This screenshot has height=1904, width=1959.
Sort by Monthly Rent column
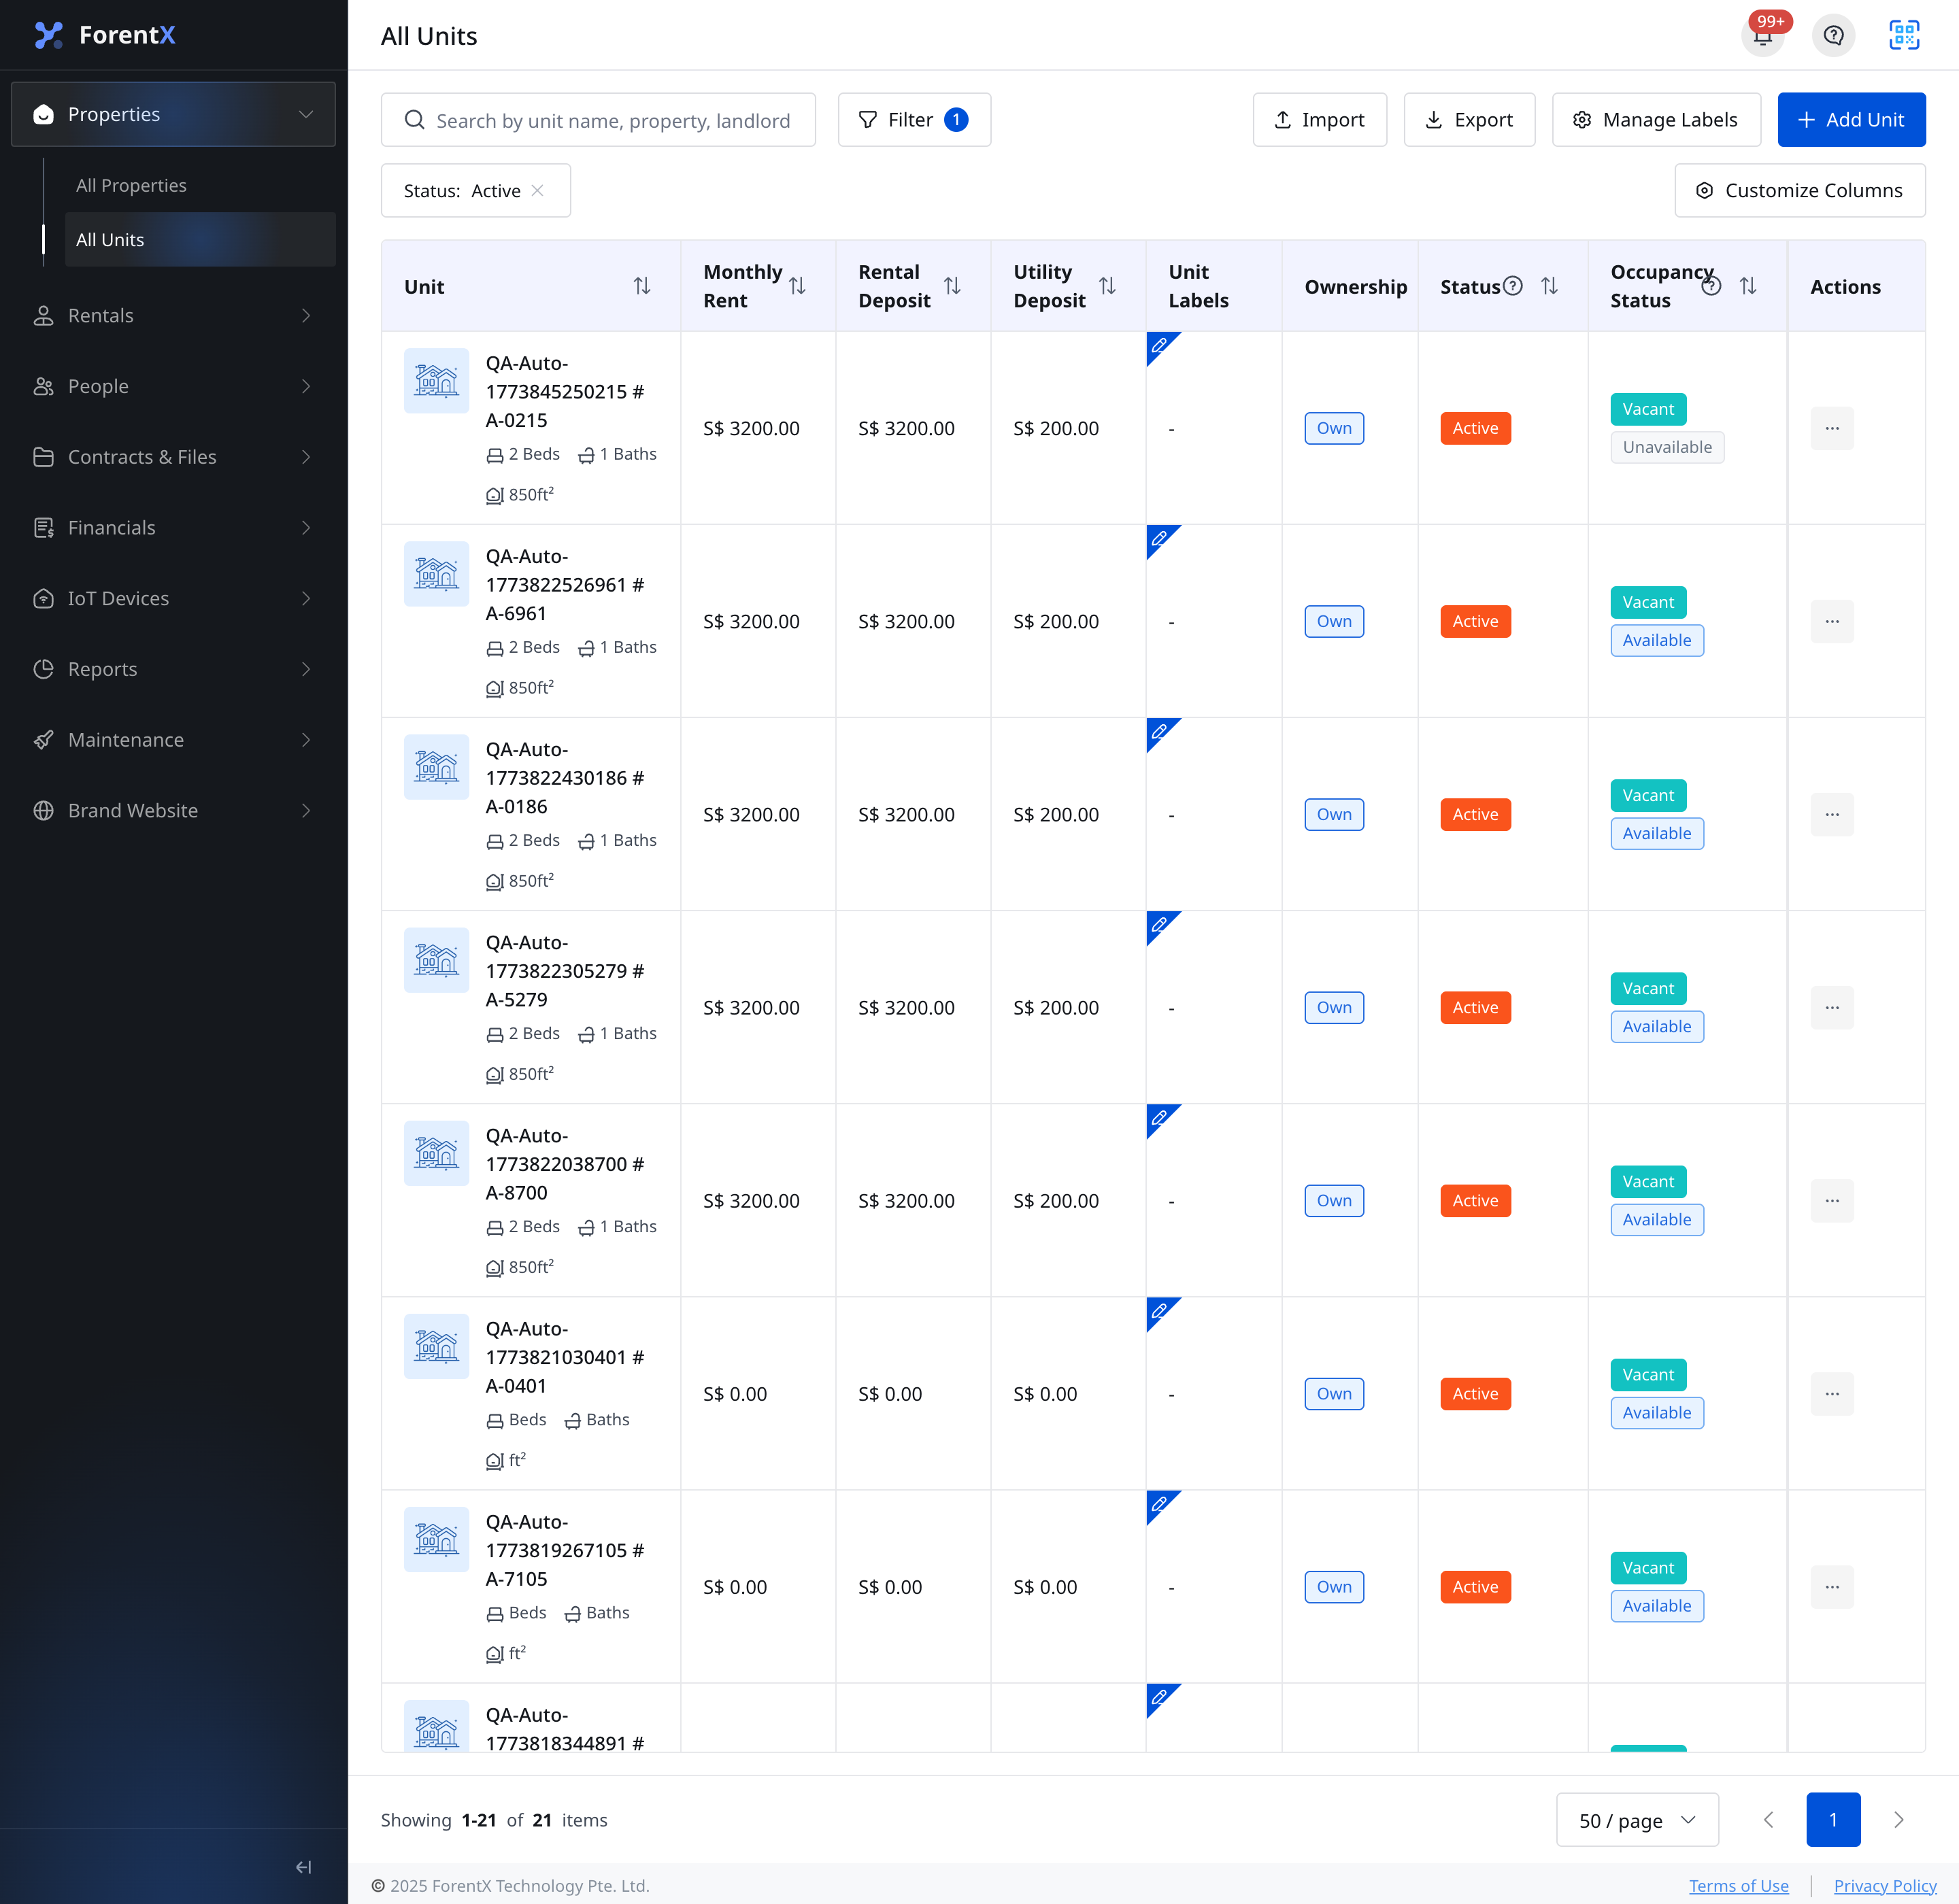point(797,286)
